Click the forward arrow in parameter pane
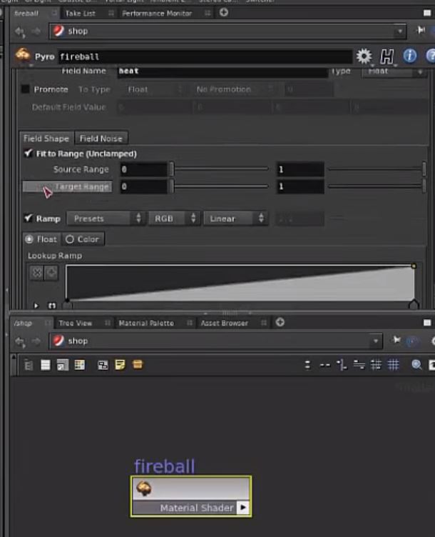Image resolution: width=435 pixels, height=537 pixels. pos(36,31)
